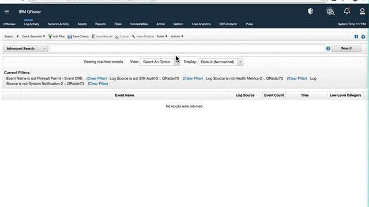Viewport: 369px width, 207px height.
Task: Click the QRadar shield icon in header
Action: pos(310,11)
